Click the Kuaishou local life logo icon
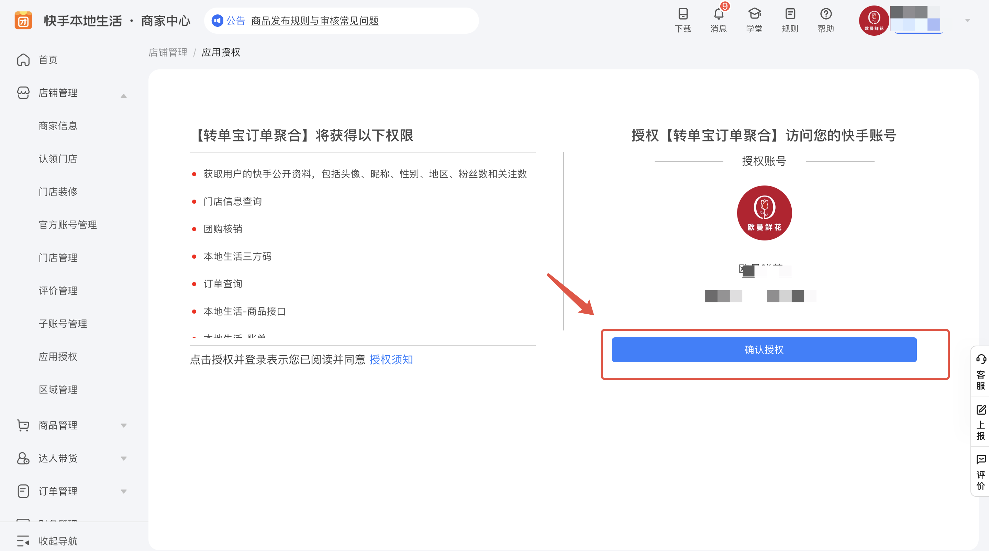 23,20
